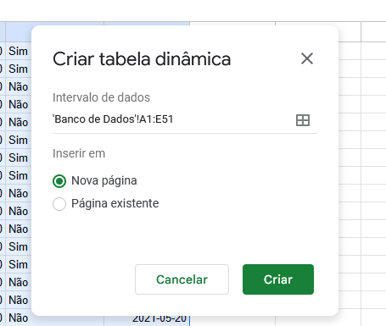Screen dimensions: 386x326
Task: Open the select data range grid icon
Action: click(x=303, y=120)
